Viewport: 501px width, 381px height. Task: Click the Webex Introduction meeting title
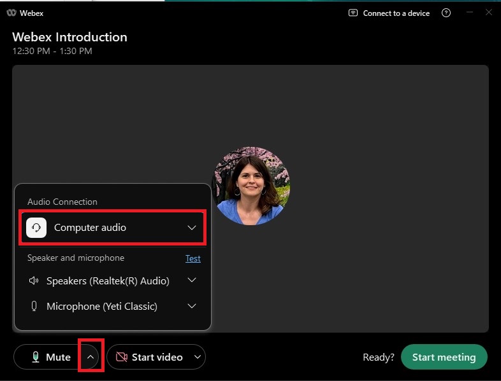click(x=69, y=37)
